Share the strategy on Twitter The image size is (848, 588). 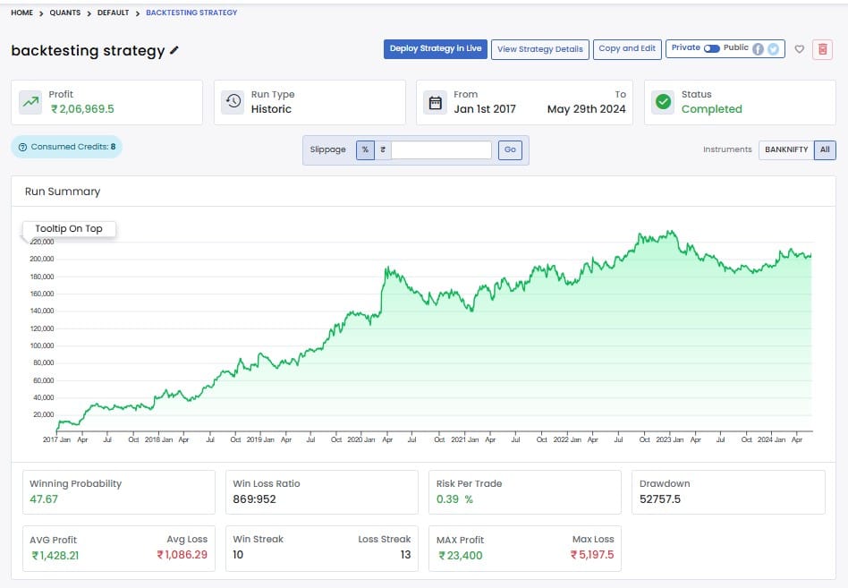[773, 49]
